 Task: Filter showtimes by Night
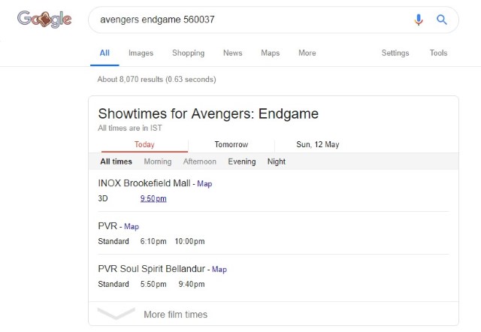(x=277, y=161)
